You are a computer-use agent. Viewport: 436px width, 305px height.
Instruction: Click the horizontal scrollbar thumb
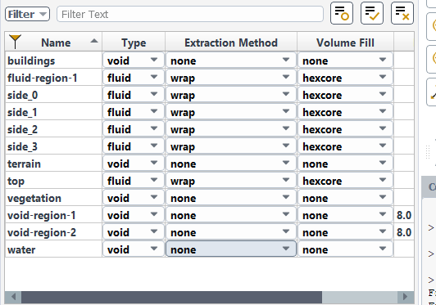point(172,297)
